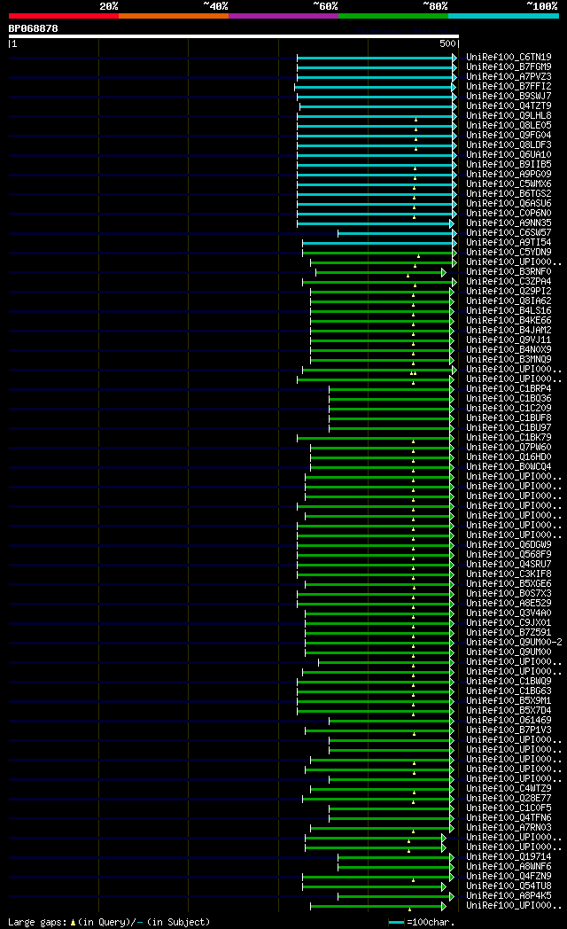Select the UniRef100_Q7PW60 label

(509, 448)
